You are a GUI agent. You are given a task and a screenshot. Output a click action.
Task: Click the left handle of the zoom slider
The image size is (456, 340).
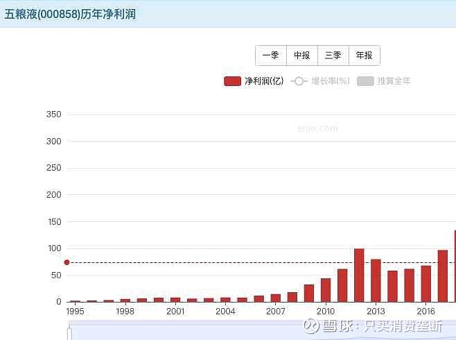pyautogui.click(x=69, y=332)
